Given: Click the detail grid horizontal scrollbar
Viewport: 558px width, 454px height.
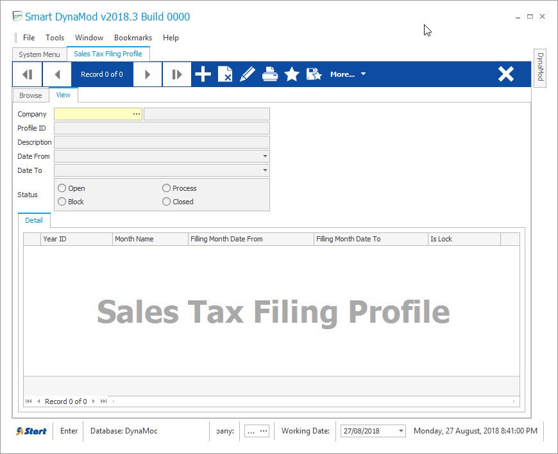Looking at the screenshot, I should point(314,401).
